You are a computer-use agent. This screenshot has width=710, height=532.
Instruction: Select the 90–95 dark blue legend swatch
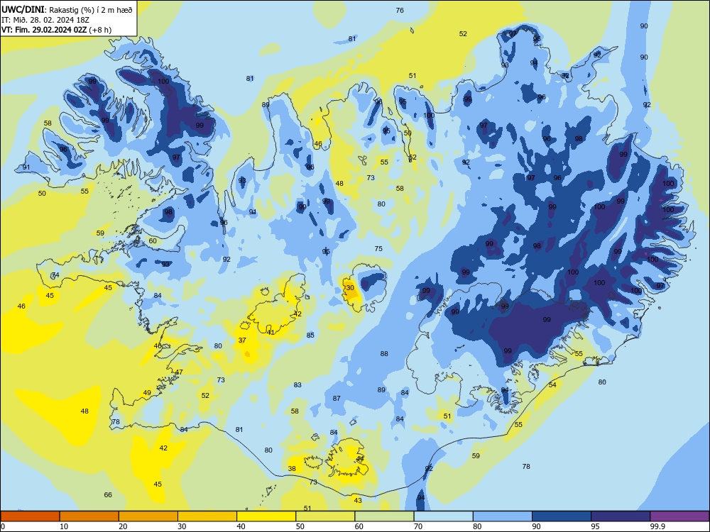(x=562, y=516)
